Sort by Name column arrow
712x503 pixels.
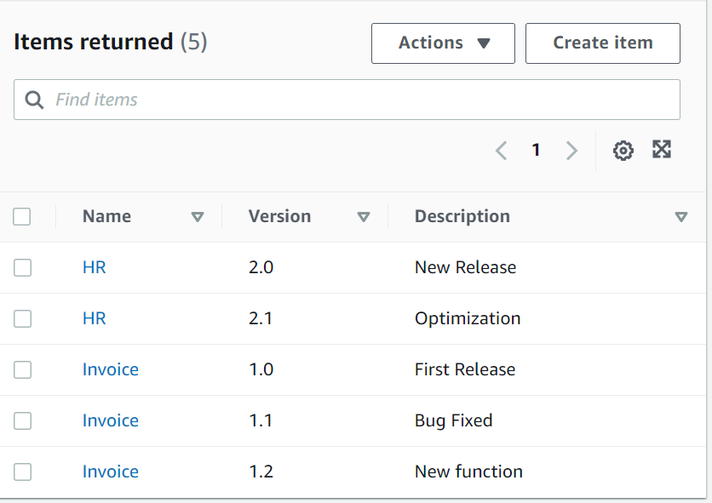198,217
